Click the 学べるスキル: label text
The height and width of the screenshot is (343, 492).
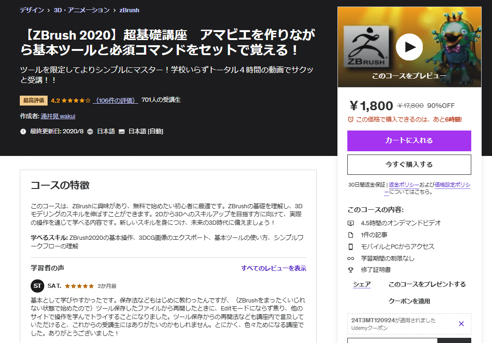(49, 238)
